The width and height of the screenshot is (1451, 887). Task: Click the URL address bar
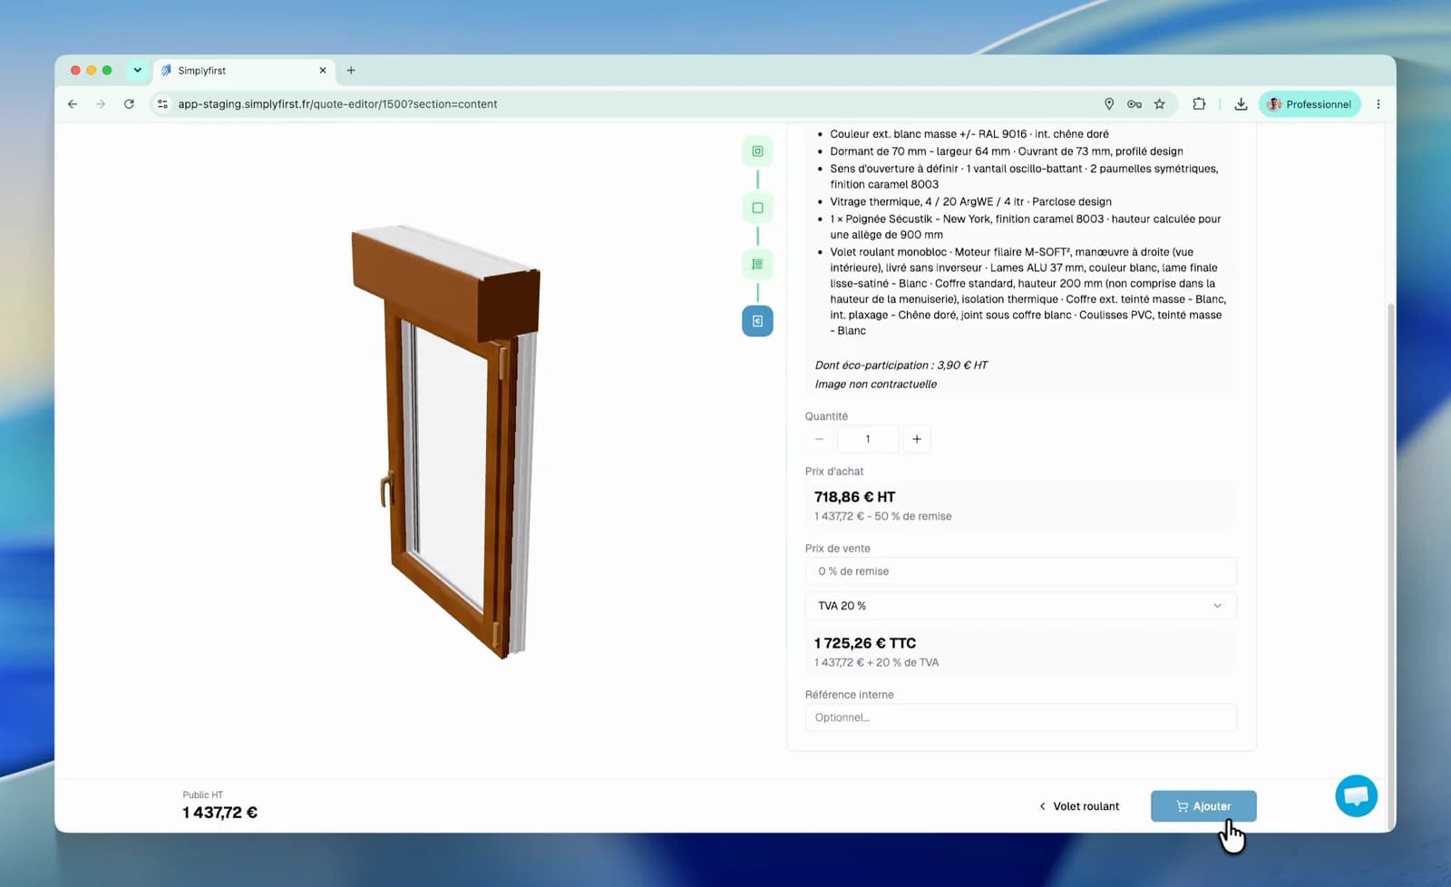[635, 104]
